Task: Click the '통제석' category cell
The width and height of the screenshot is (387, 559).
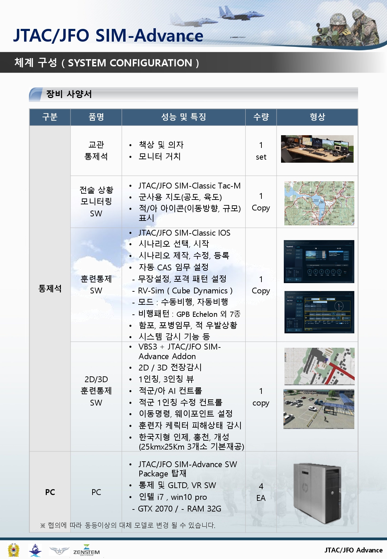Action: (50, 289)
